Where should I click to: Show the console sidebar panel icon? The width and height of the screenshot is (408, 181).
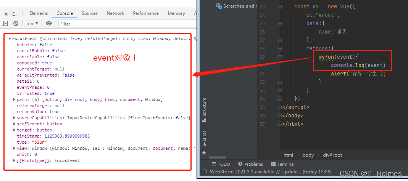click(x=5, y=24)
